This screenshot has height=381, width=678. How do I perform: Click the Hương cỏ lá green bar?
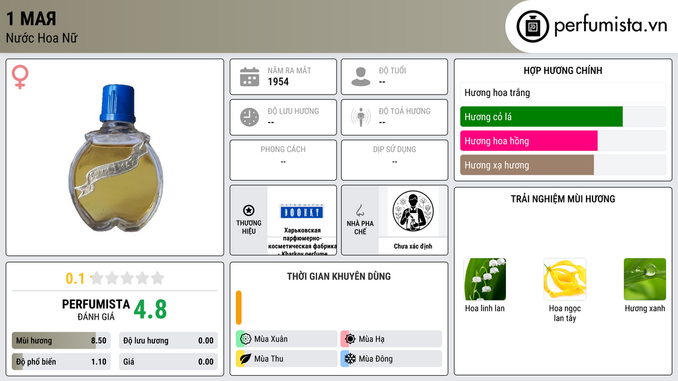coord(542,116)
